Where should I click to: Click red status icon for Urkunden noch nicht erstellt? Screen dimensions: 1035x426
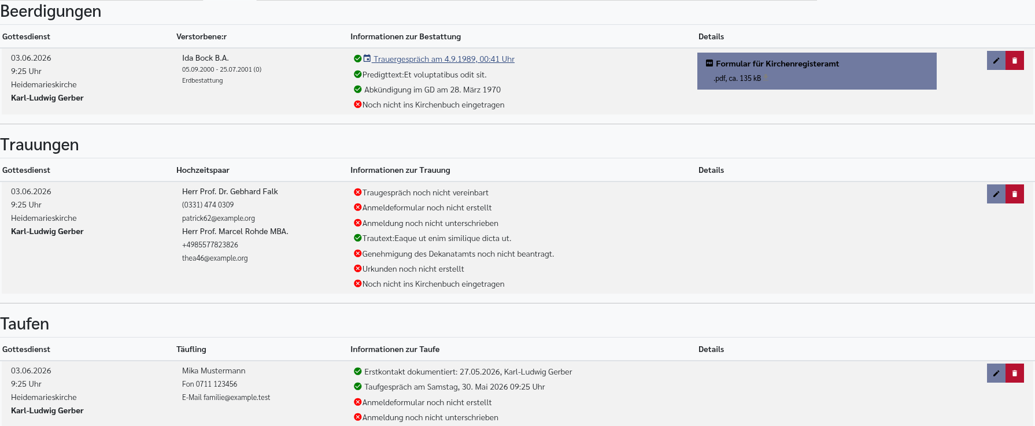357,268
